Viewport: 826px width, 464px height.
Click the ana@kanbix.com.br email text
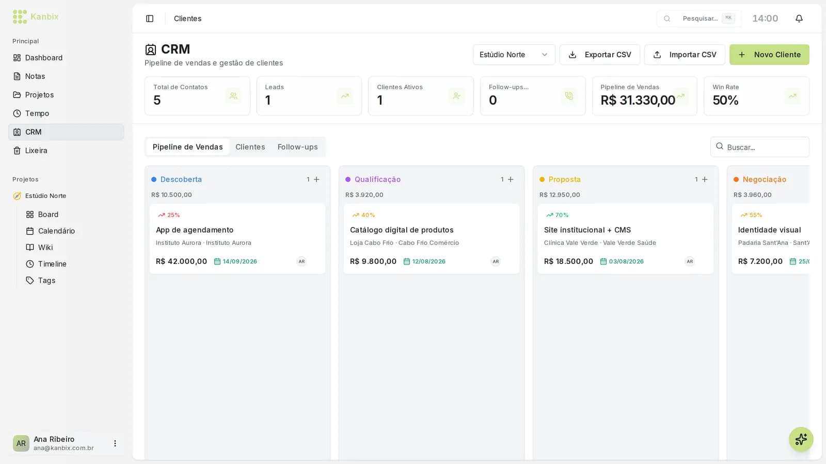[x=63, y=448]
